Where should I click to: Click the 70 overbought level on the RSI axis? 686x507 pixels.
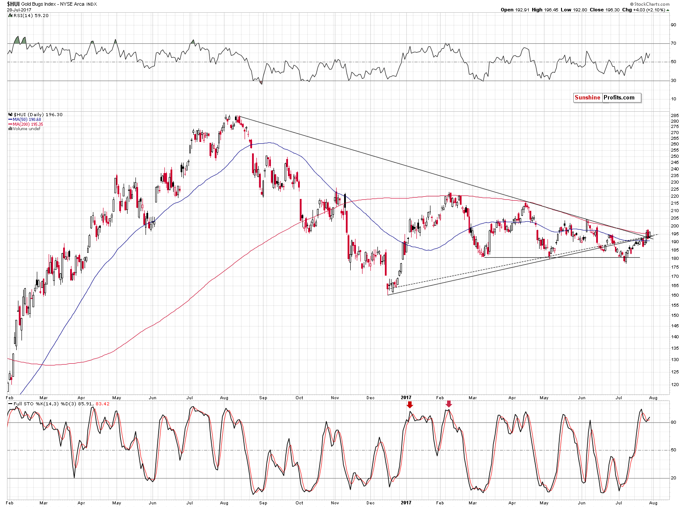673,43
